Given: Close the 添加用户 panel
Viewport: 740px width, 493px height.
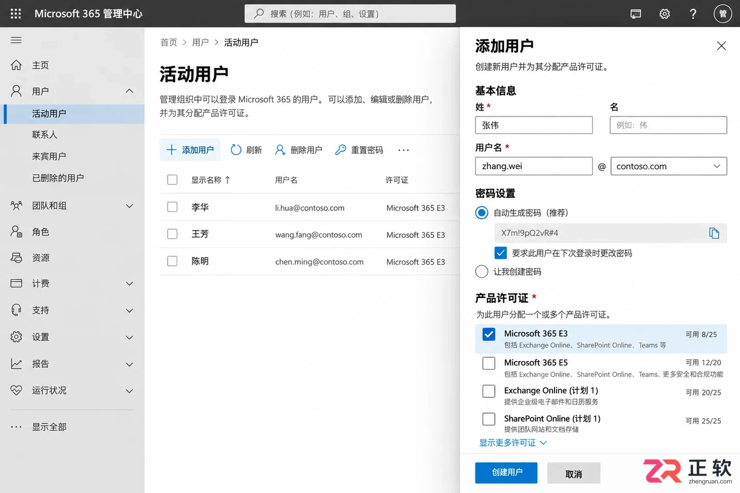Looking at the screenshot, I should (x=721, y=46).
